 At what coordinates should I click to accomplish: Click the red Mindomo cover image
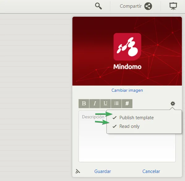pyautogui.click(x=127, y=51)
